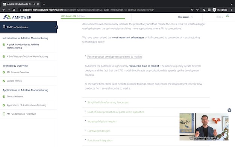Mute the tab with the speaker icon
The height and width of the screenshot is (147, 235).
pyautogui.click(x=34, y=4)
